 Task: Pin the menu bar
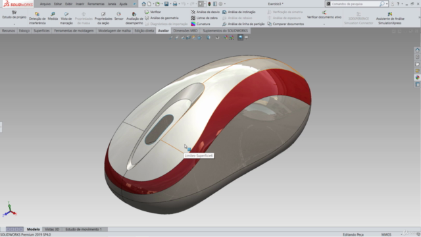[x=134, y=4]
